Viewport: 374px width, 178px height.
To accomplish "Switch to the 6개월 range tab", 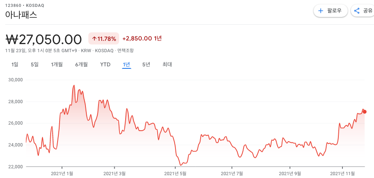I will (81, 64).
